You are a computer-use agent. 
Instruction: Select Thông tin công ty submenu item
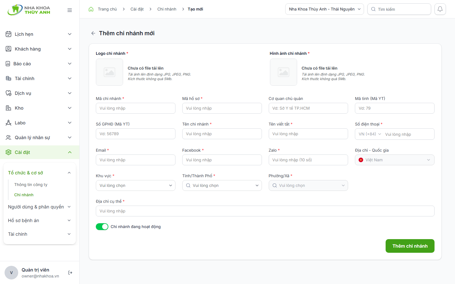(x=31, y=185)
